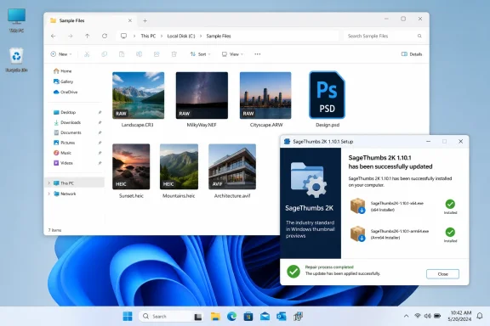The image size is (490, 326).
Task: Click the Close button in SageThumbs setup
Action: tap(442, 274)
